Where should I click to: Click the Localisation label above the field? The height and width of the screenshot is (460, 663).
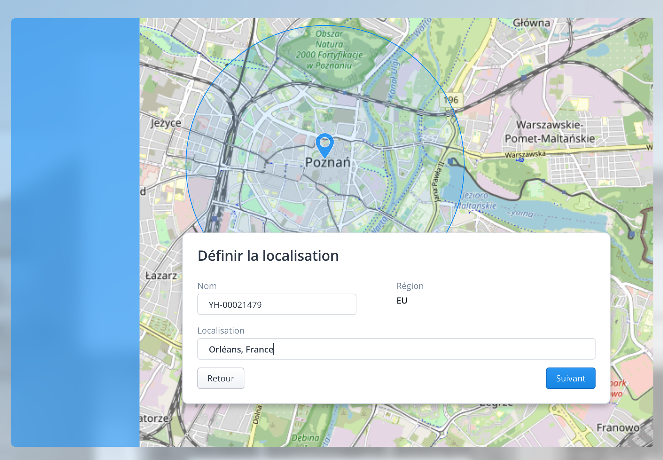221,331
